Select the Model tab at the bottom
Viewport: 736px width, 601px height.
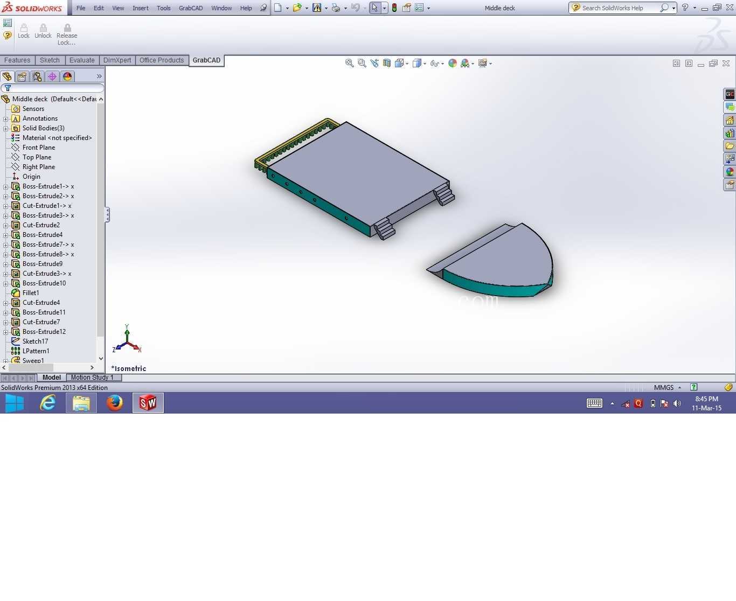(x=52, y=378)
